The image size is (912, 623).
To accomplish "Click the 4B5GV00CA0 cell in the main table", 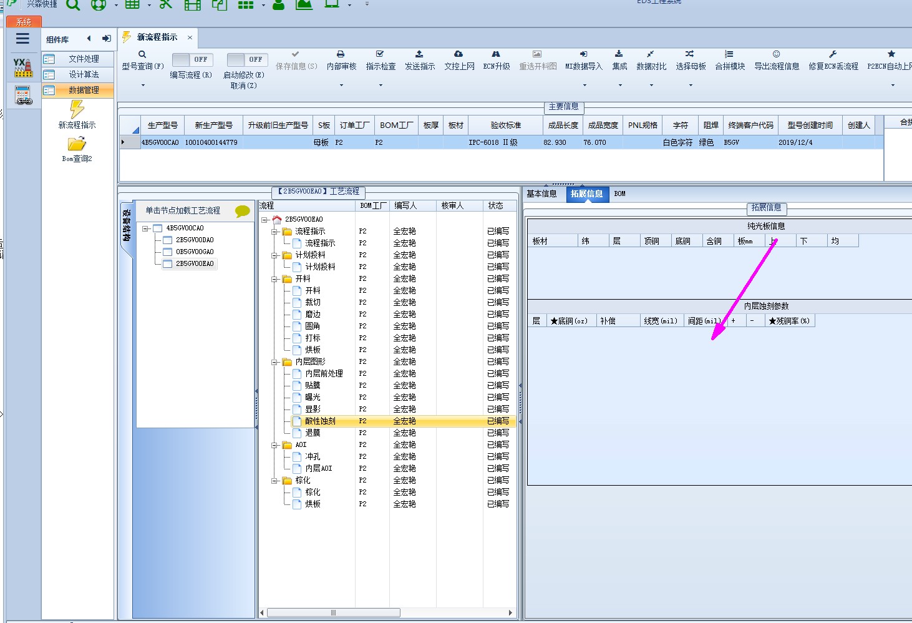I will coord(160,143).
